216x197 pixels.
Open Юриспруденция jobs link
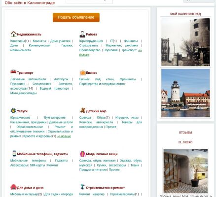(x=91, y=41)
